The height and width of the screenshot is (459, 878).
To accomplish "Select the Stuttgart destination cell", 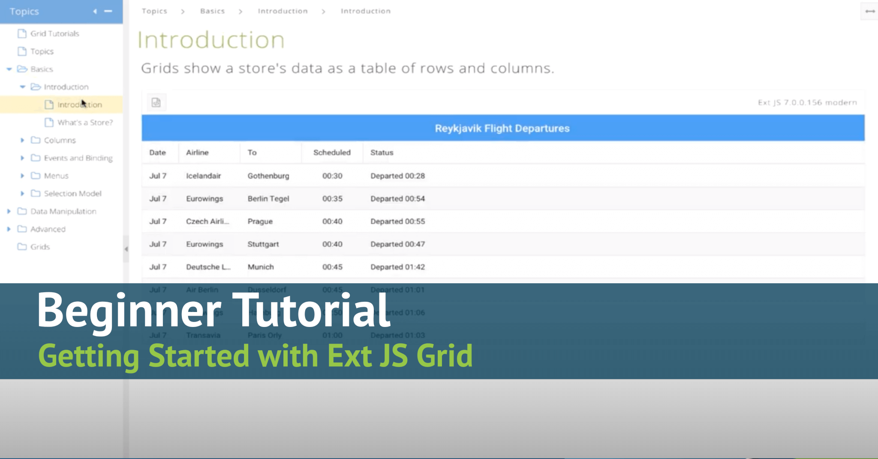I will tap(271, 244).
